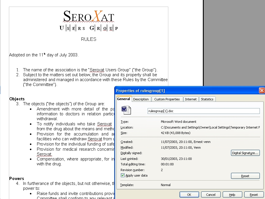Image resolution: width=265 pixels, height=199 pixels.
Task: Click the Reset button at bottom right
Action: click(254, 194)
